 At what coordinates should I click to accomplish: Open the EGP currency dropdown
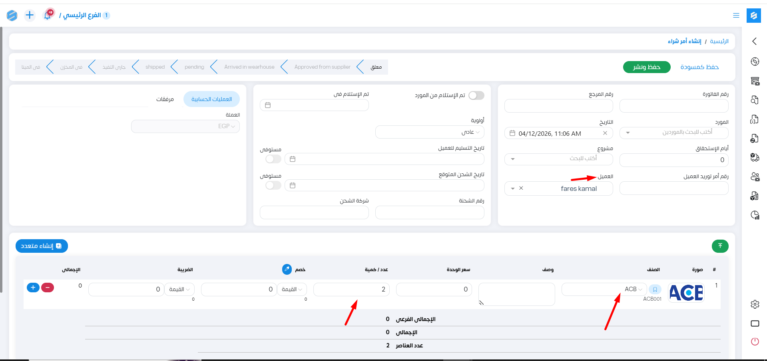tap(185, 126)
